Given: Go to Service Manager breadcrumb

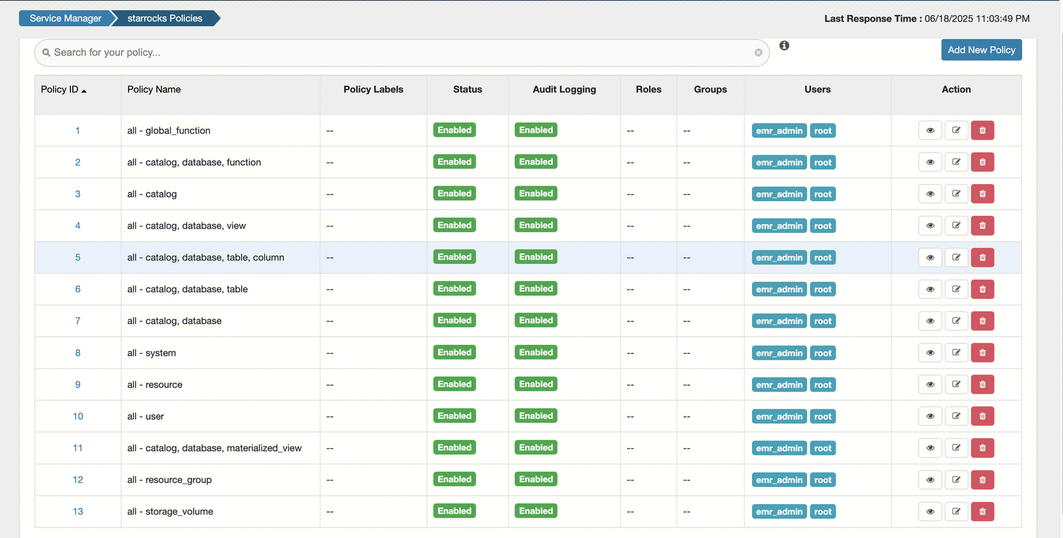Looking at the screenshot, I should [65, 18].
